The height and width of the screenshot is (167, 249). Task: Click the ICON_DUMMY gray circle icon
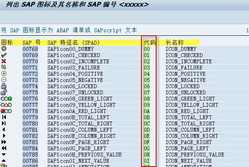coord(4,49)
